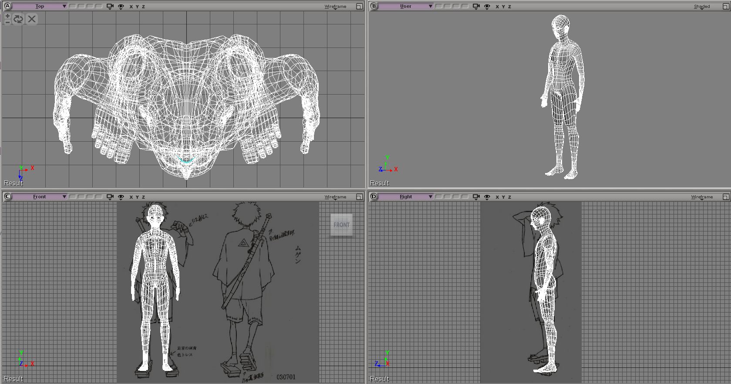
Task: Open the Right view selector dropdown
Action: tap(406, 197)
